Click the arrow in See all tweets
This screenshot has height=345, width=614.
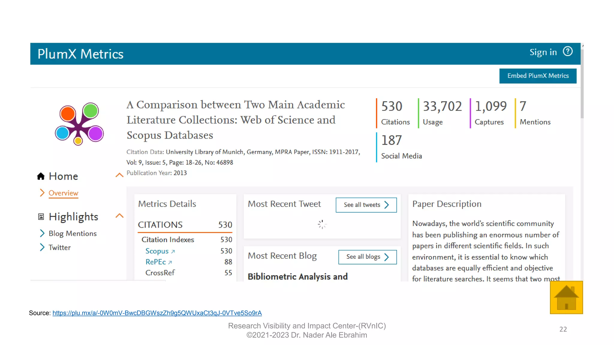(387, 205)
